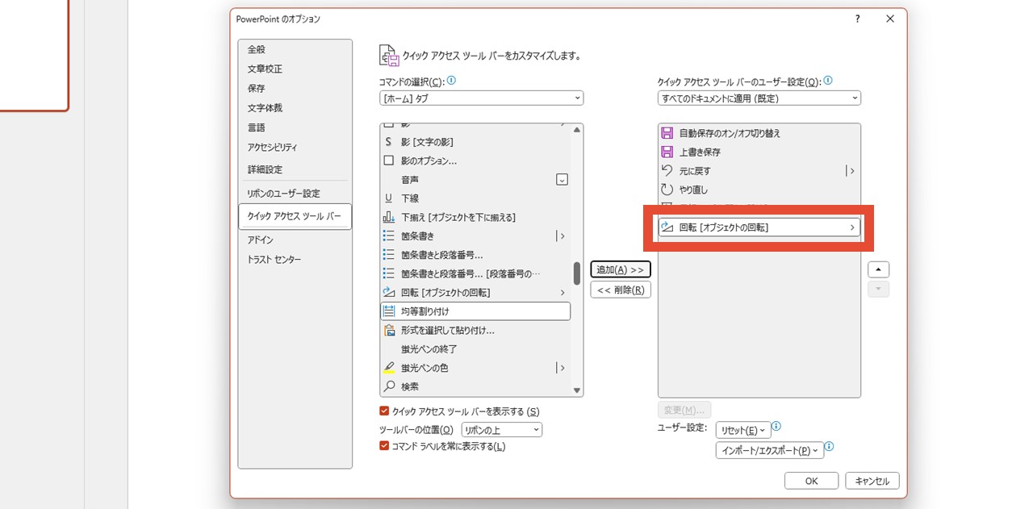The height and width of the screenshot is (509, 1033).
Task: Click the command list scrollbar down arrow
Action: tap(576, 389)
